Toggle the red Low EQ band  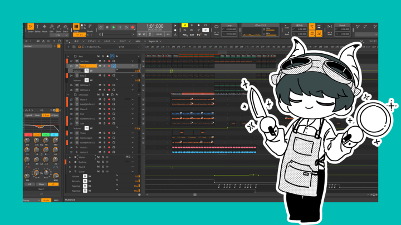28,134
